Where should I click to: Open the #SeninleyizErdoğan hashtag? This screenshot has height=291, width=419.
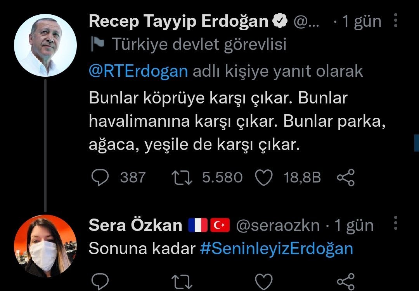tap(277, 249)
